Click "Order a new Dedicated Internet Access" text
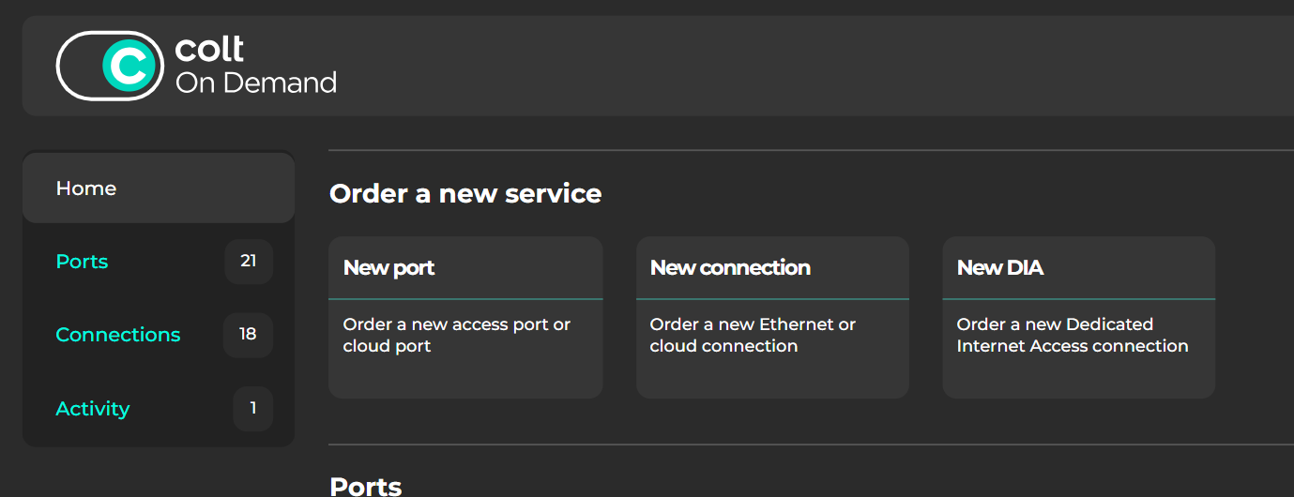Image resolution: width=1294 pixels, height=497 pixels. pyautogui.click(x=1073, y=335)
